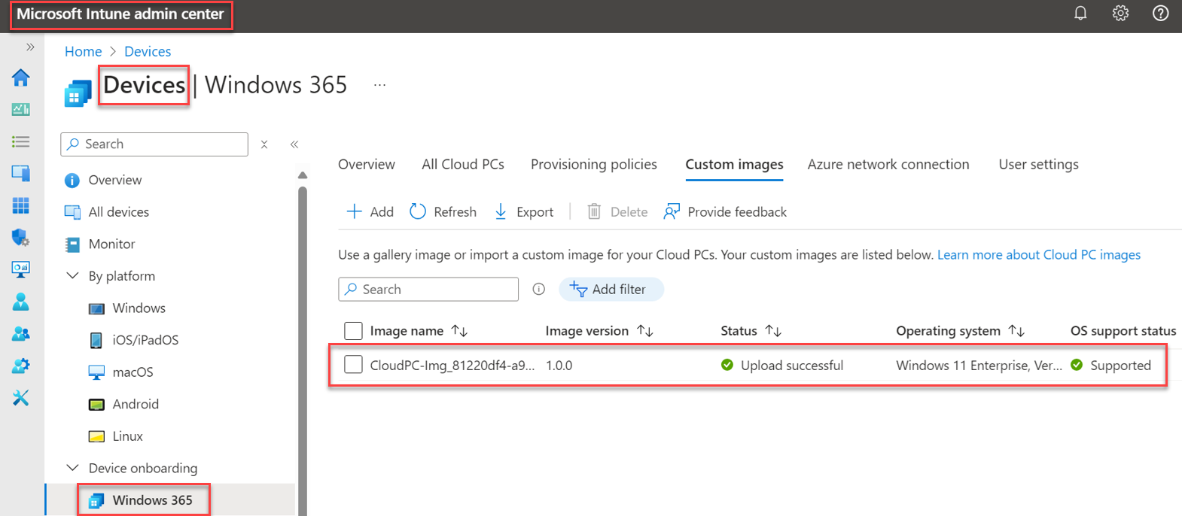Open Learn more about Cloud PC images
The image size is (1182, 516).
point(1039,255)
